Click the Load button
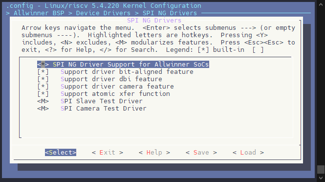This screenshot has height=182, width=325. coord(248,153)
